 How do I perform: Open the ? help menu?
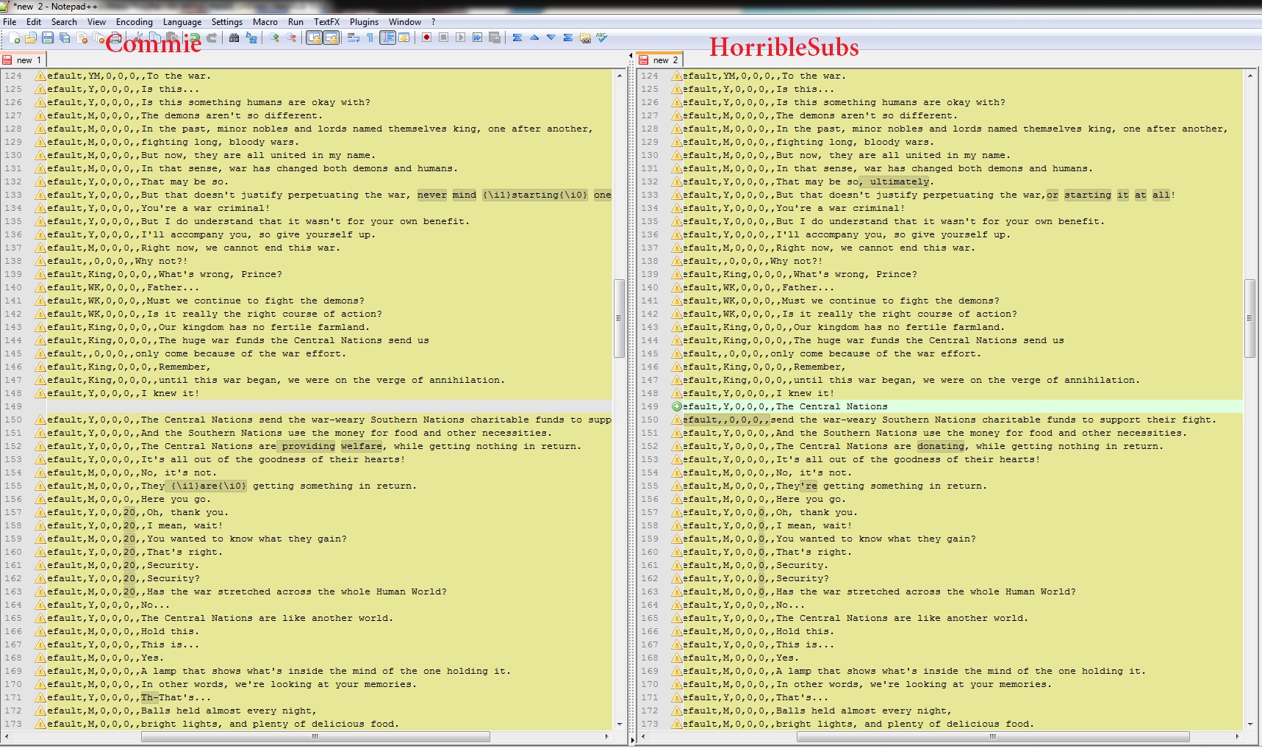click(433, 22)
